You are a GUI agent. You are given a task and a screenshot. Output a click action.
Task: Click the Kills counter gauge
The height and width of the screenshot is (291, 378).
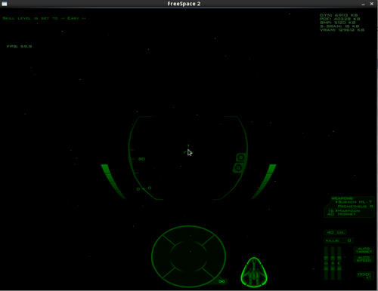point(338,240)
